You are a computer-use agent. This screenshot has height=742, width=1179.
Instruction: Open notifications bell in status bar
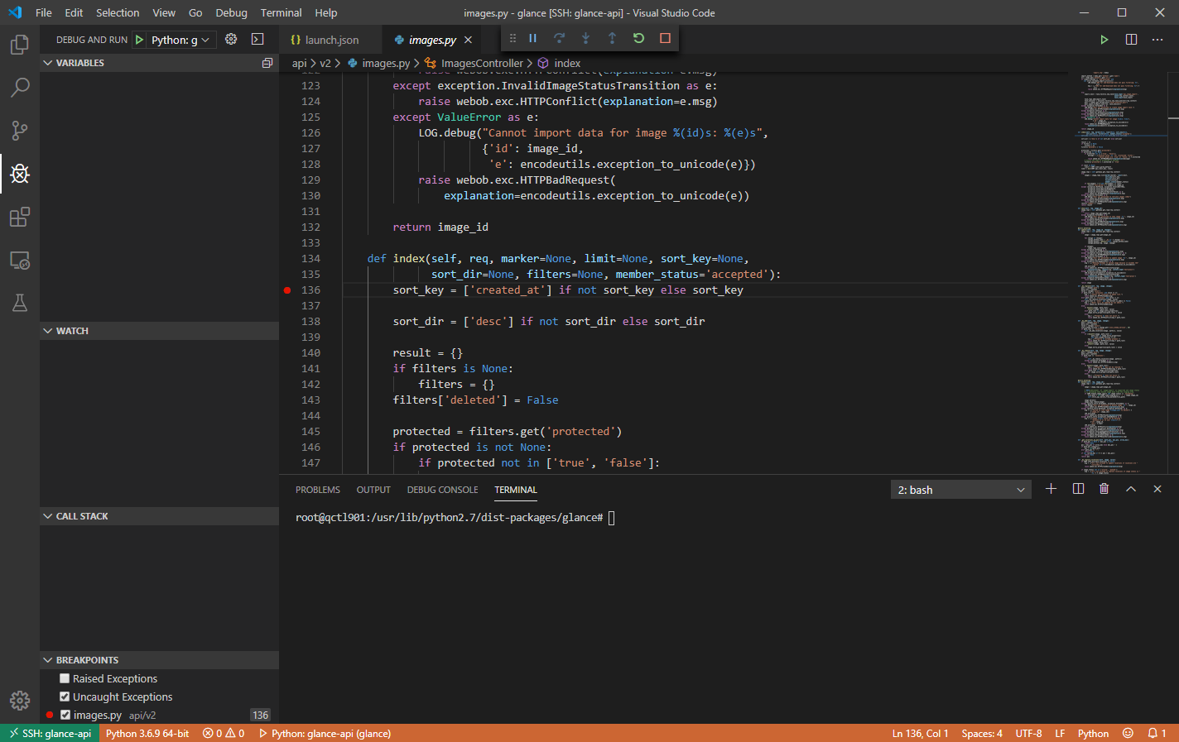tap(1157, 733)
